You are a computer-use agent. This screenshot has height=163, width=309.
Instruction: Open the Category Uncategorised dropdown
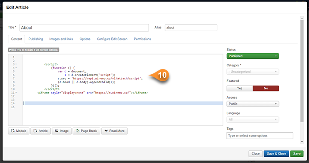coord(252,72)
